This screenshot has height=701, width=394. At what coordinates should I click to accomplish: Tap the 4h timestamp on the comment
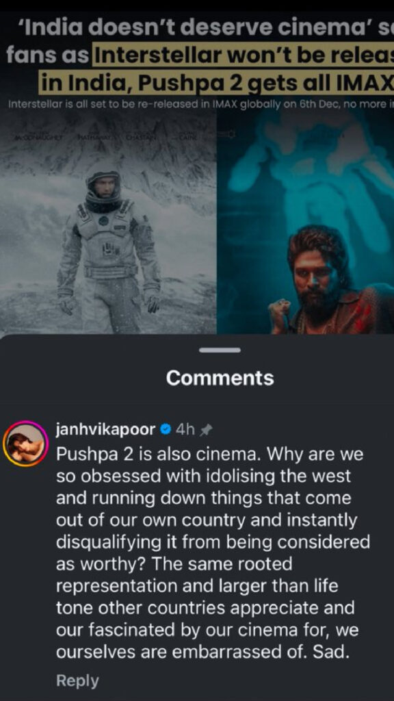tap(185, 430)
